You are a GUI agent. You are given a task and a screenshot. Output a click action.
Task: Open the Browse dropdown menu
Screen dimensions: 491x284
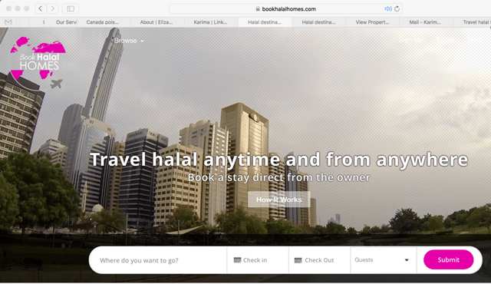tap(129, 41)
